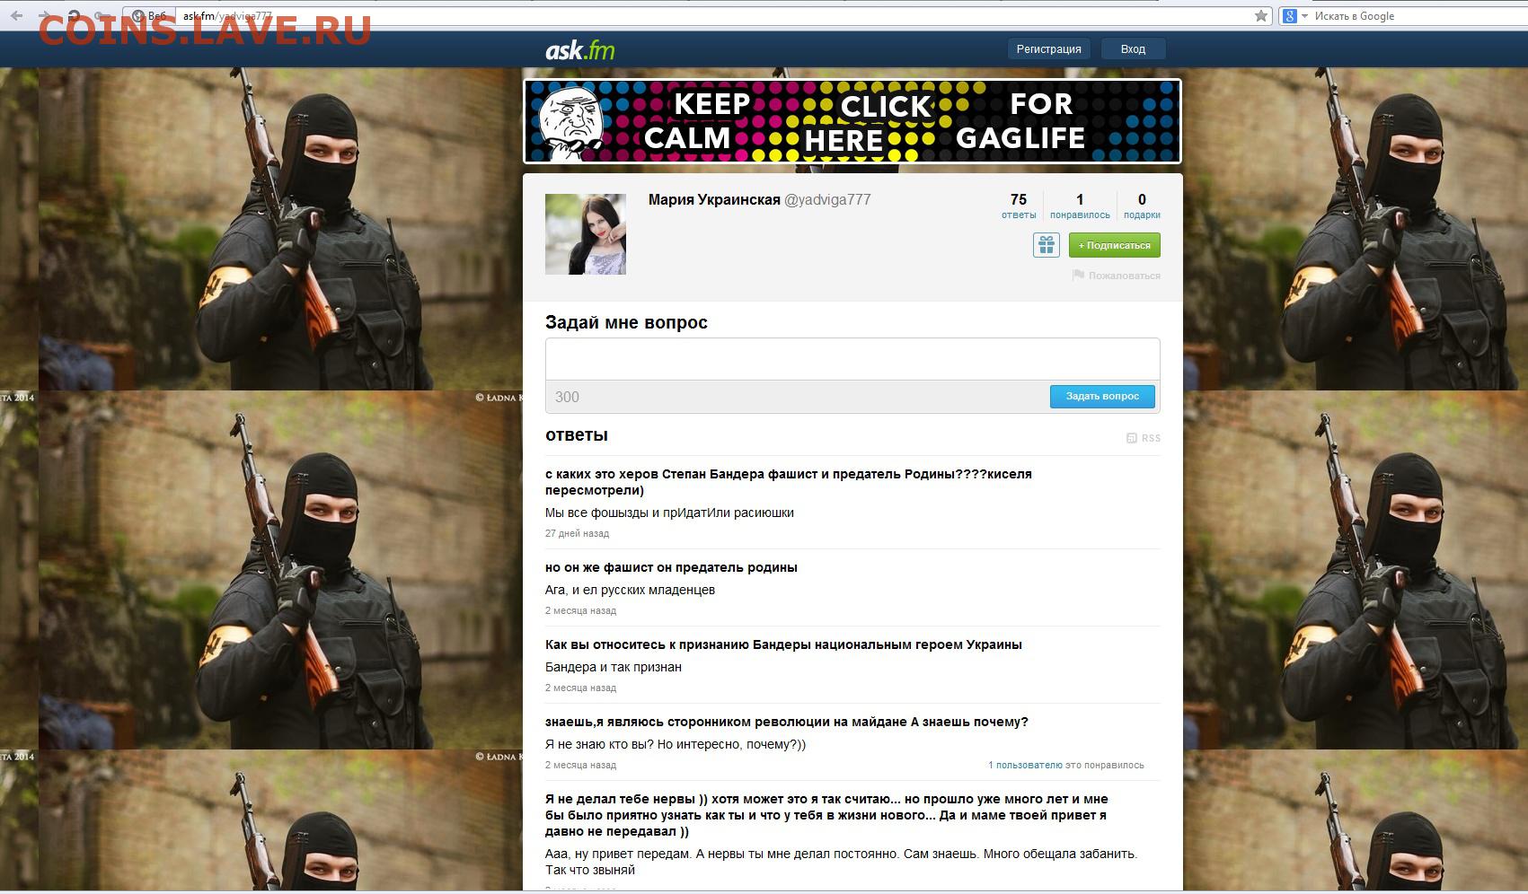The height and width of the screenshot is (894, 1528).
Task: Open question about признанию Бандеры национальным героем
Action: 783,644
